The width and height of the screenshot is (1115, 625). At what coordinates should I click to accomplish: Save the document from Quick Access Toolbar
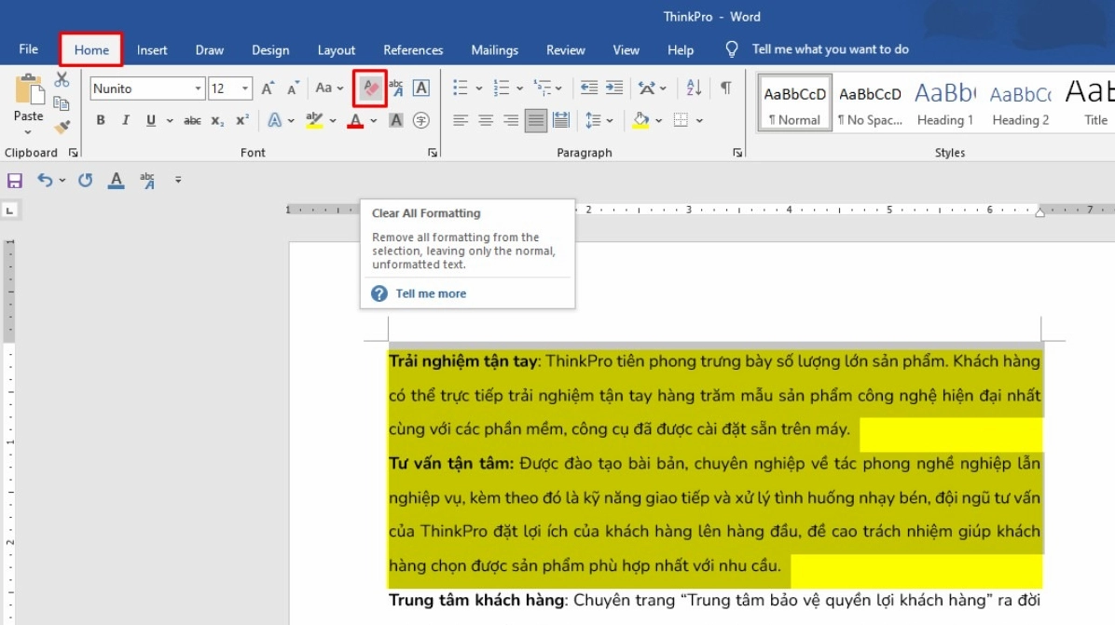pyautogui.click(x=15, y=181)
